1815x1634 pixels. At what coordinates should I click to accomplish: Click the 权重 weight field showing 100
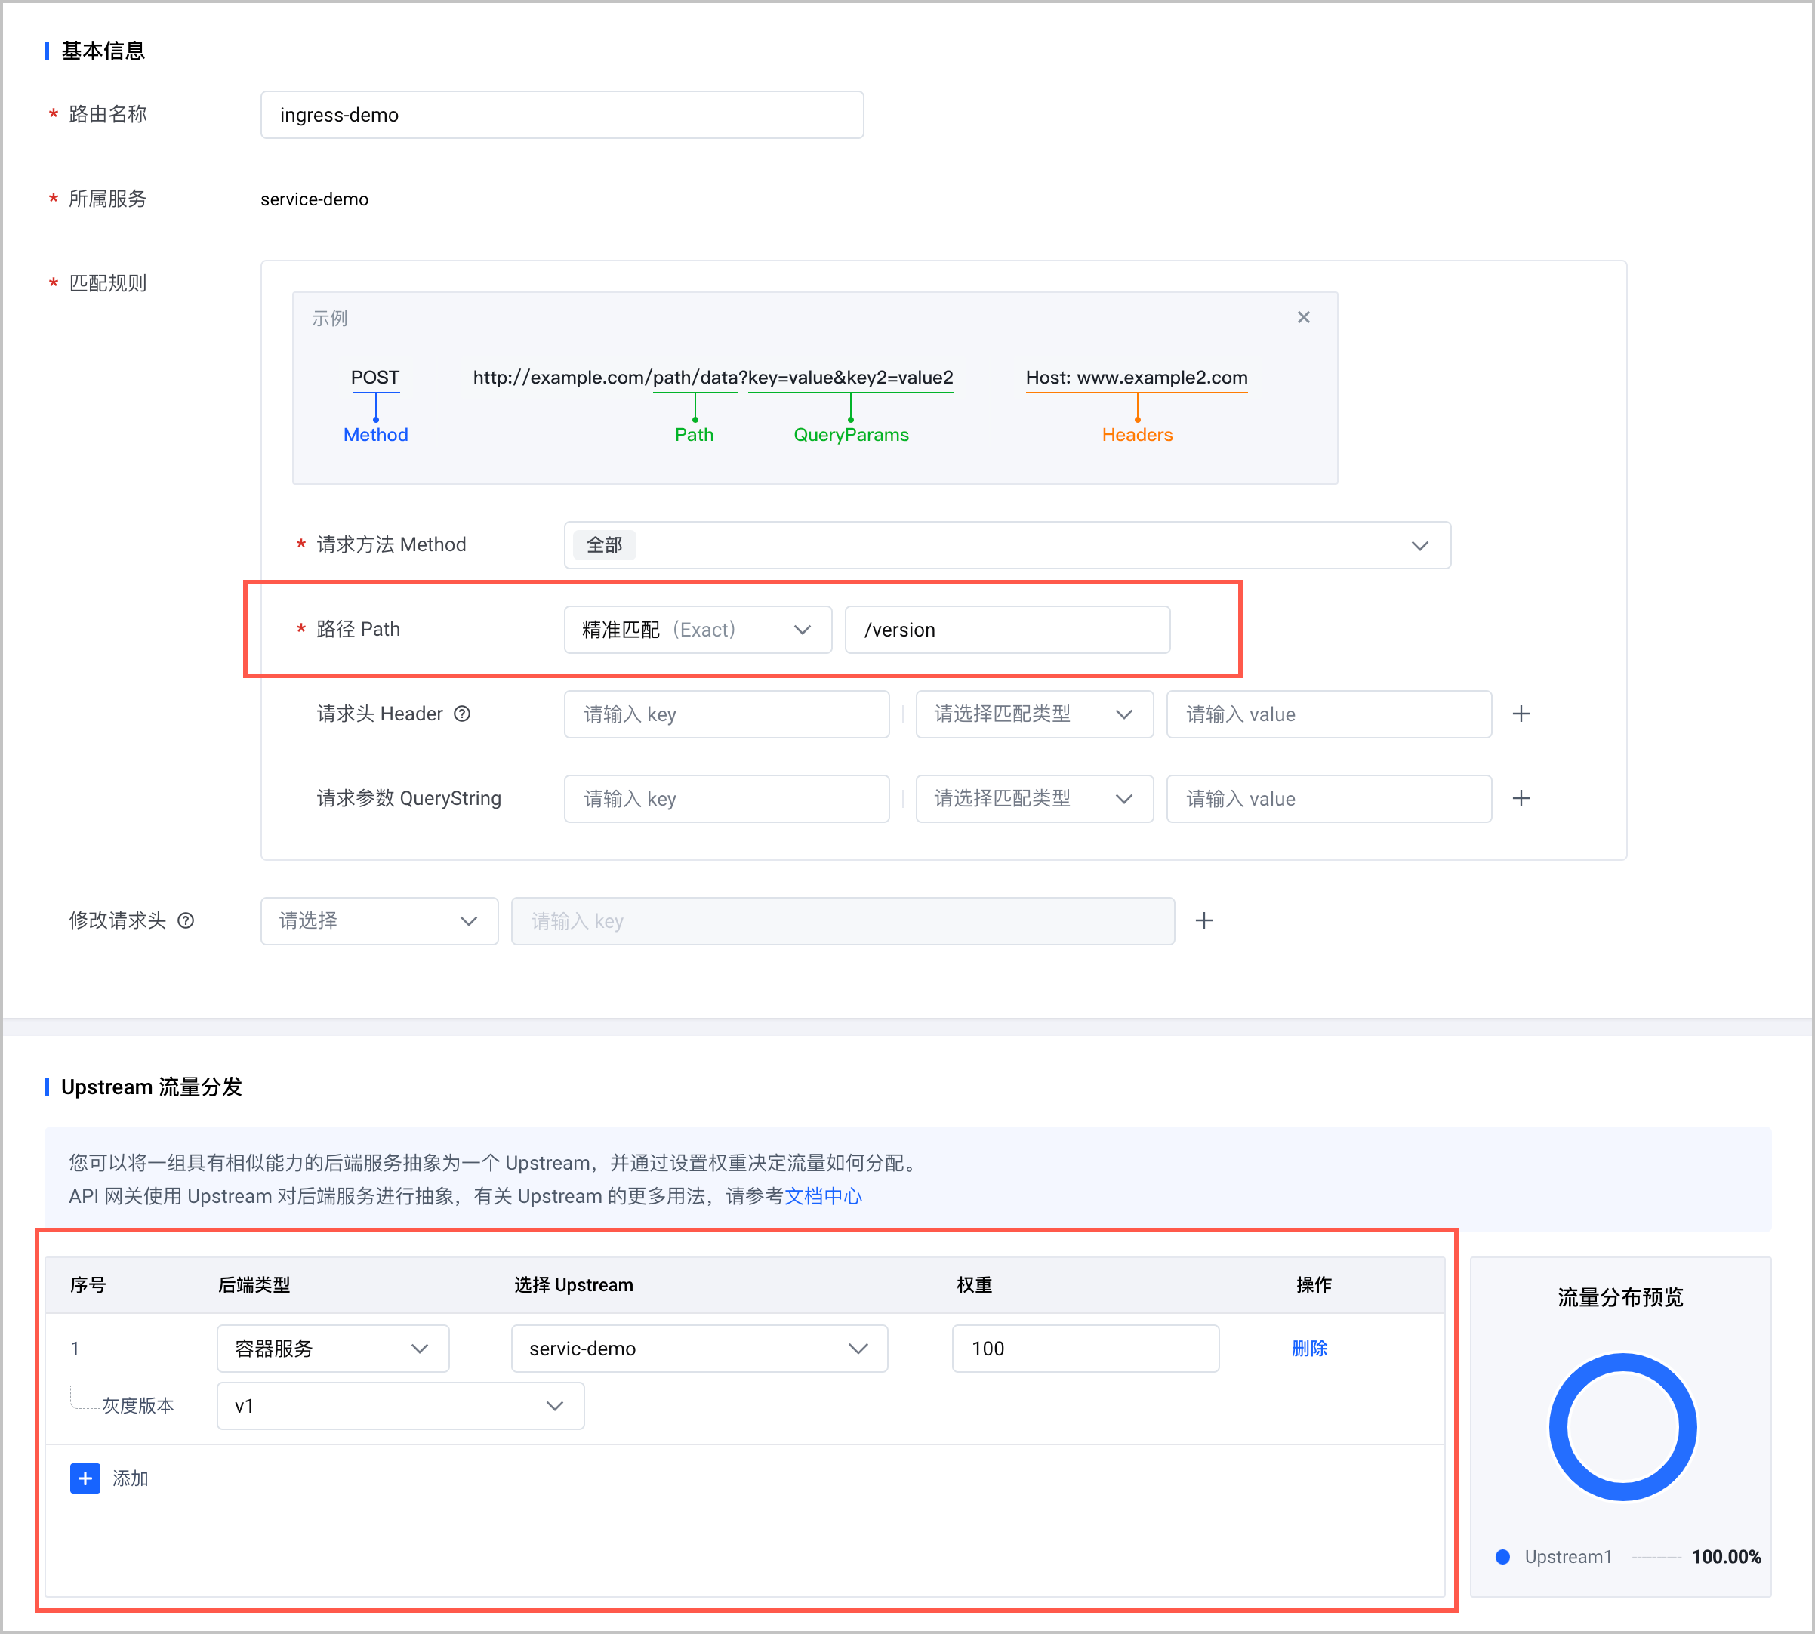tap(1085, 1348)
